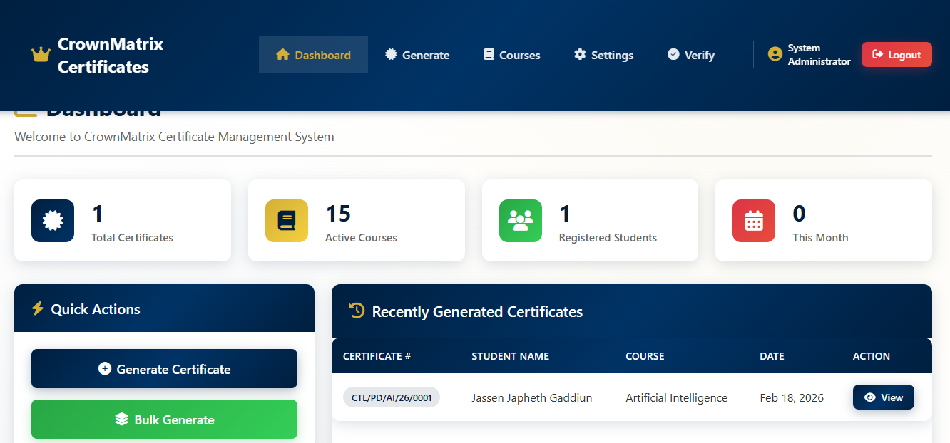
Task: Go to the Courses nav tab
Action: [x=511, y=55]
